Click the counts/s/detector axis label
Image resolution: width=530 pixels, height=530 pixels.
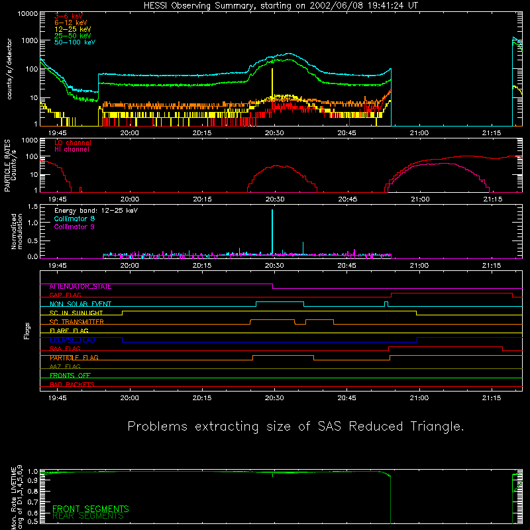pyautogui.click(x=9, y=69)
